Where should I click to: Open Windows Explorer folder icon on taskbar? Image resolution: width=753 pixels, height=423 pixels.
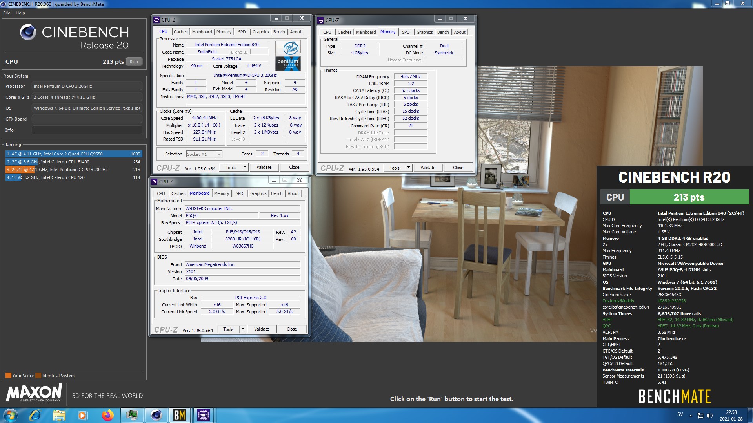(x=59, y=415)
